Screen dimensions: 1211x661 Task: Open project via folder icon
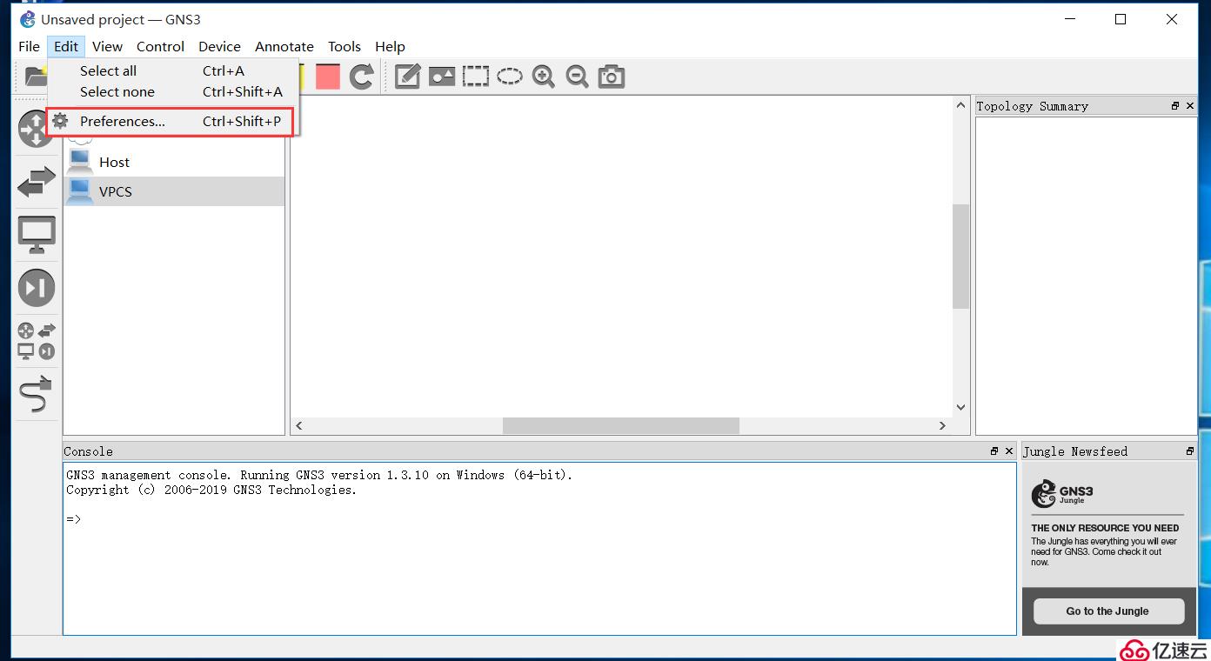click(x=36, y=77)
